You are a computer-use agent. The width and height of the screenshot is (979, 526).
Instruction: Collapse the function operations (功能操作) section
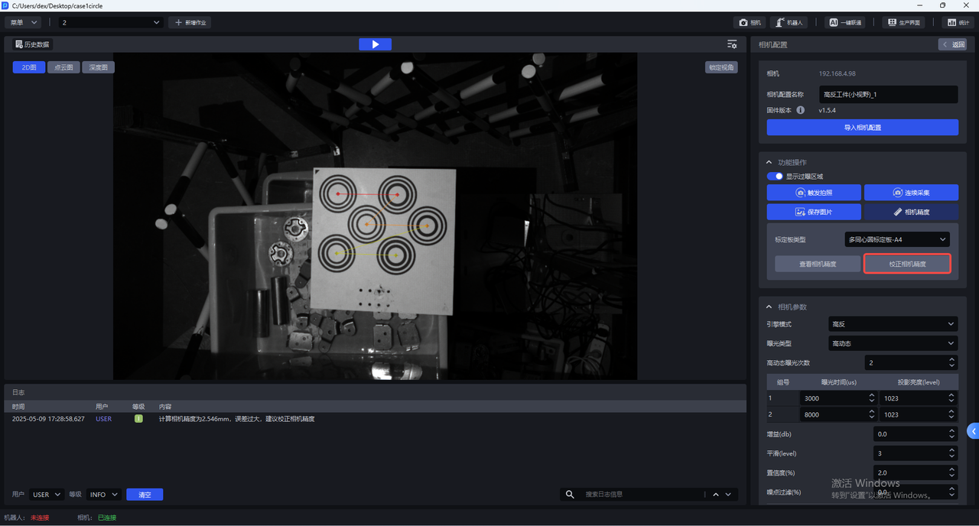click(769, 162)
